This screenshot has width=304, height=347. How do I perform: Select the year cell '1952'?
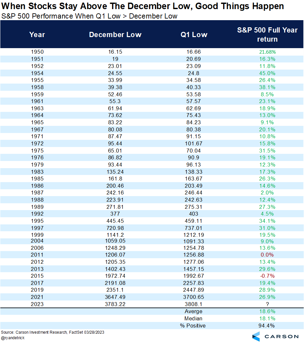coord(37,66)
